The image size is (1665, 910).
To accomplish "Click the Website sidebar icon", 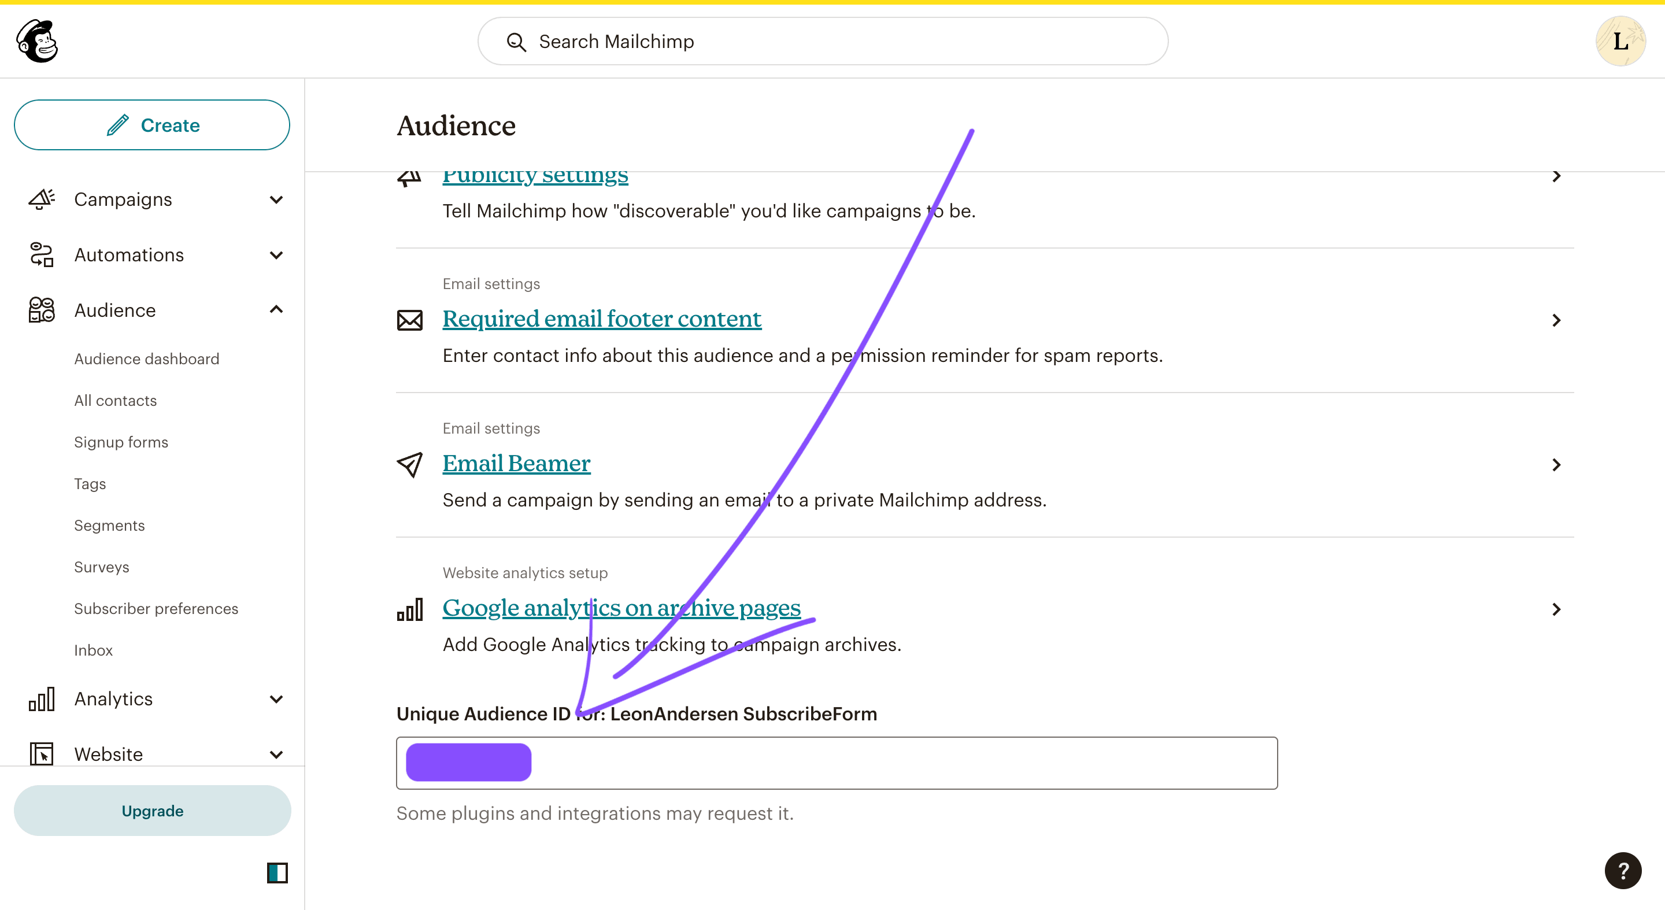I will point(42,753).
